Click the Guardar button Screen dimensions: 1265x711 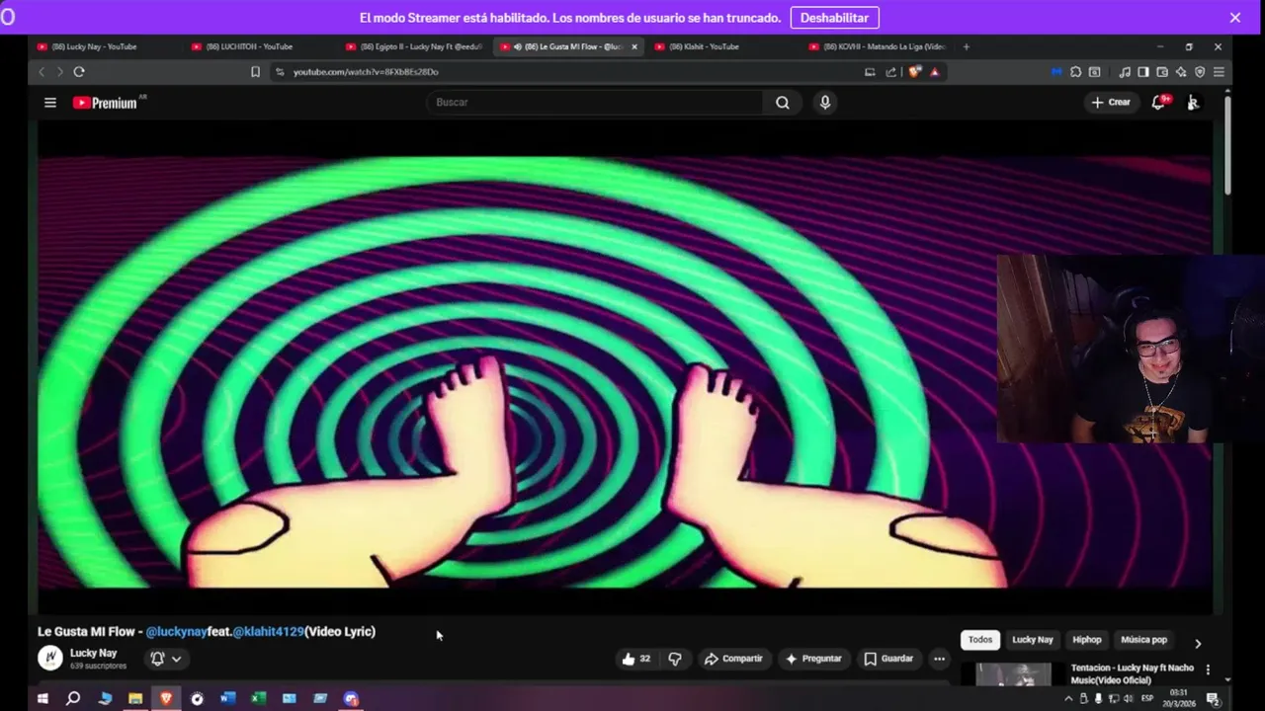tap(888, 659)
